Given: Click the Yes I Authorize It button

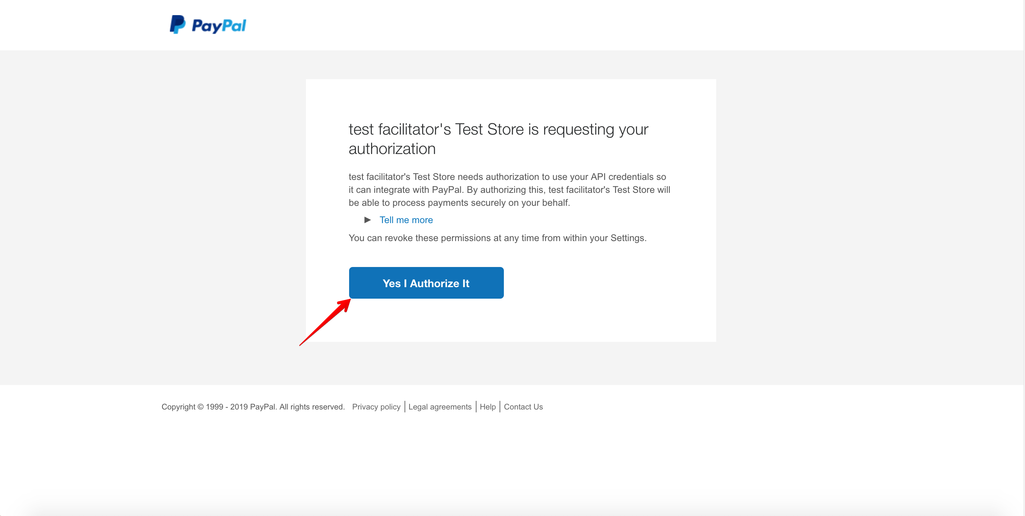Looking at the screenshot, I should [426, 283].
